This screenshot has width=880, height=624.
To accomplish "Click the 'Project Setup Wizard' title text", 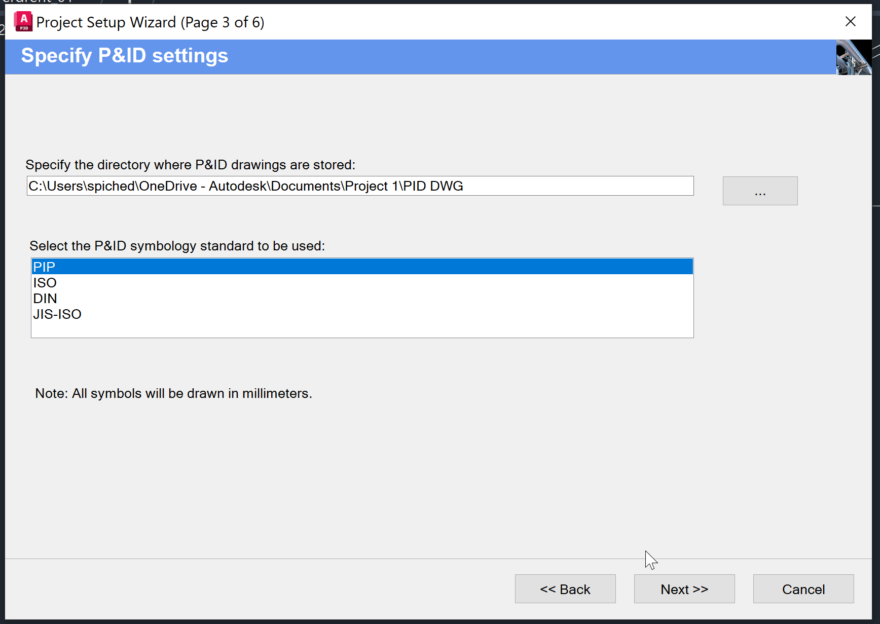I will tap(106, 22).
